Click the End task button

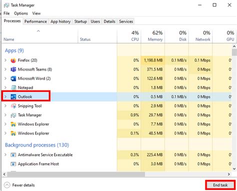(220, 185)
